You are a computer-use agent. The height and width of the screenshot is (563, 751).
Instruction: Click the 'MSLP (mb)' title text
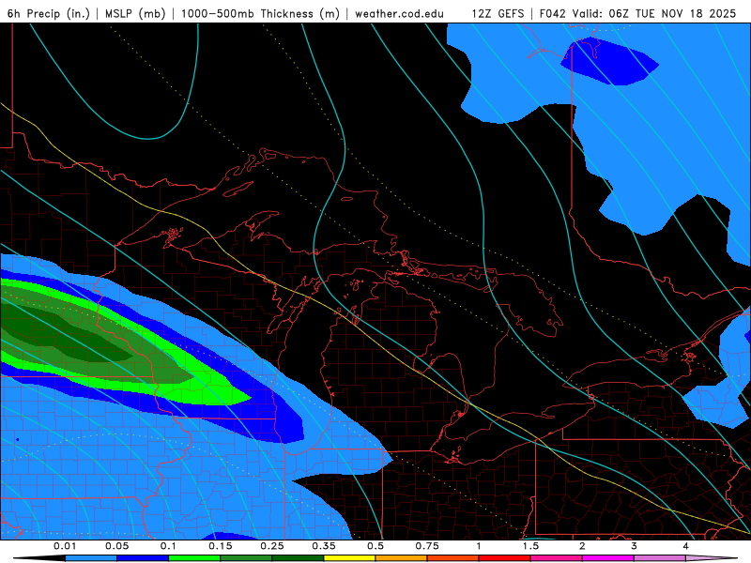click(x=135, y=13)
